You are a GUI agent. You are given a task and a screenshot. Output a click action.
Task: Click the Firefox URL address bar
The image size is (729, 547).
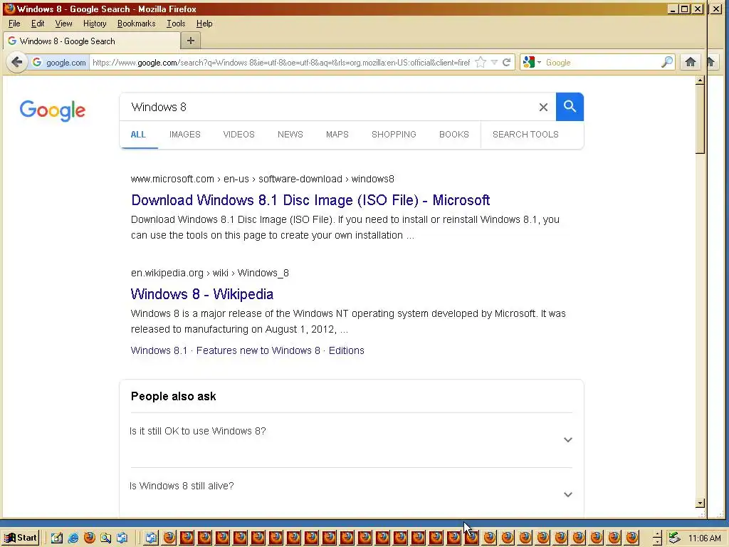tap(280, 63)
